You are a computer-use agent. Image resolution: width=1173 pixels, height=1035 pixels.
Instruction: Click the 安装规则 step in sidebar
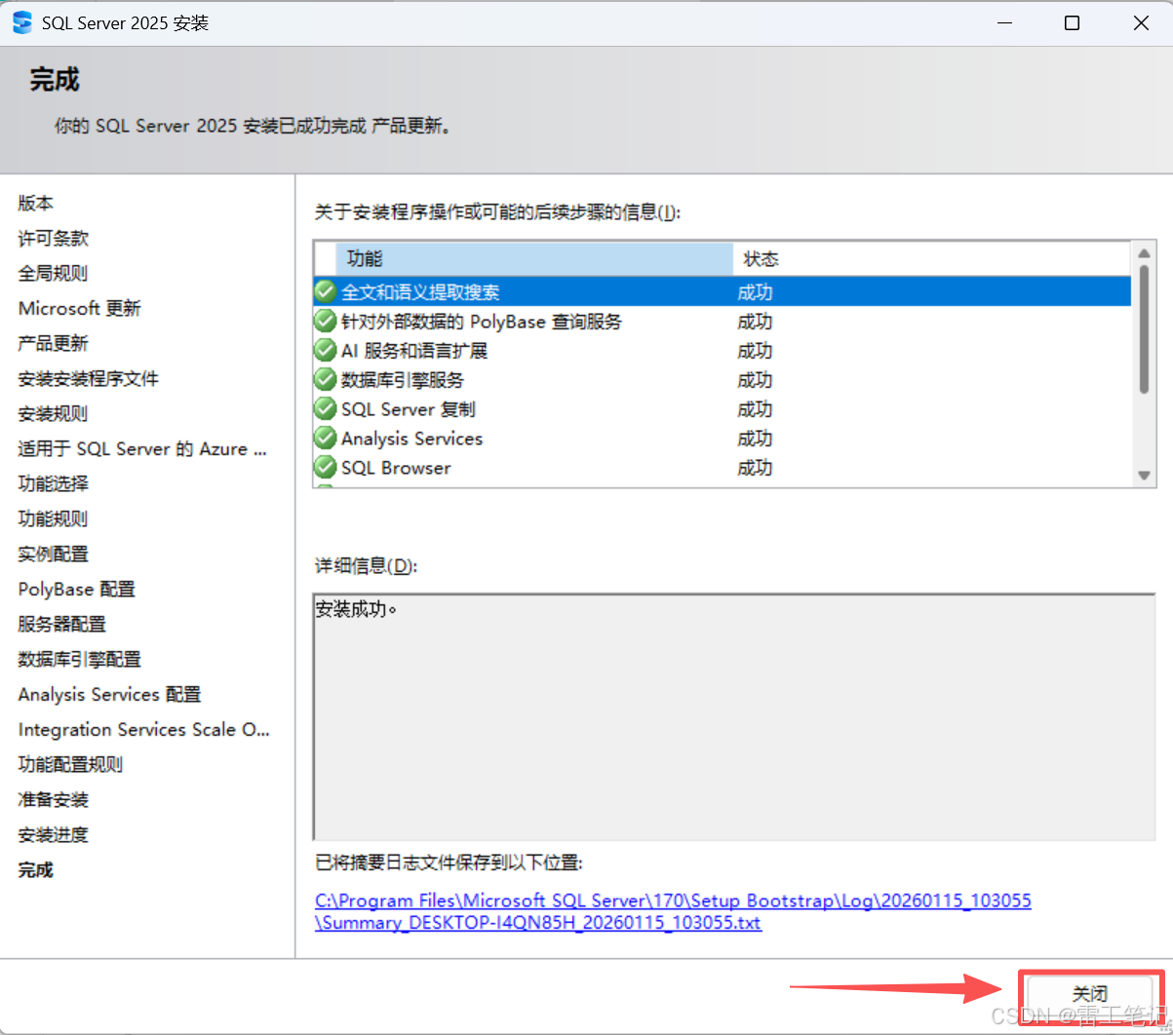tap(54, 413)
